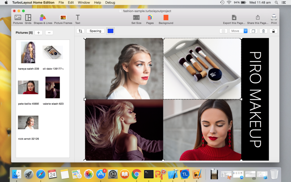Screen dimensions: 291x182
Task: Select the valerie-elash thumbnail
Action: [53, 87]
